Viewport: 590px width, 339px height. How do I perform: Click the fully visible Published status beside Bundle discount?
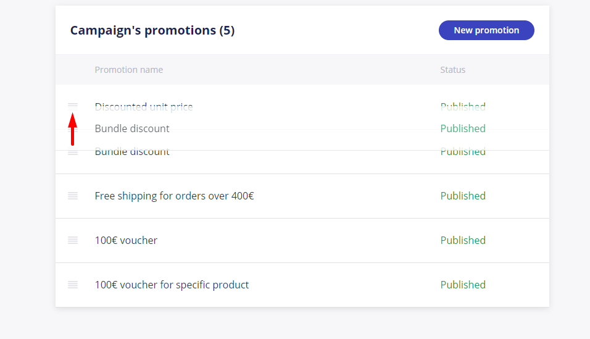463,128
